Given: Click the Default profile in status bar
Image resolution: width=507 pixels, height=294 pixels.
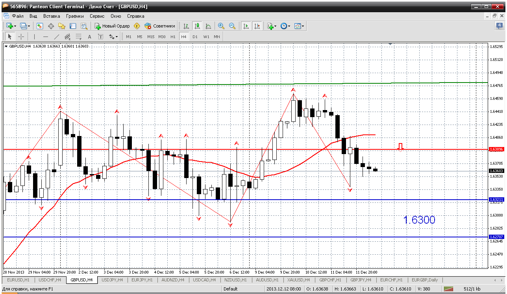Looking at the screenshot, I should [x=230, y=289].
